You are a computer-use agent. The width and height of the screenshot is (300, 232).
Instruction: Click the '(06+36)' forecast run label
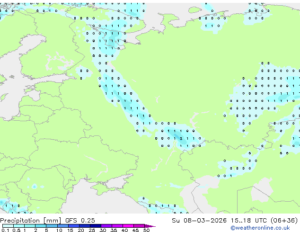point(284,220)
